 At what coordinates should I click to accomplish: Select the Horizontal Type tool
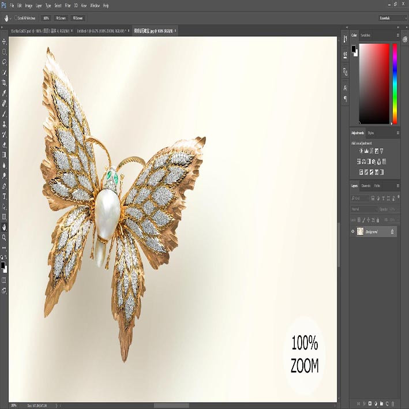coord(4,196)
